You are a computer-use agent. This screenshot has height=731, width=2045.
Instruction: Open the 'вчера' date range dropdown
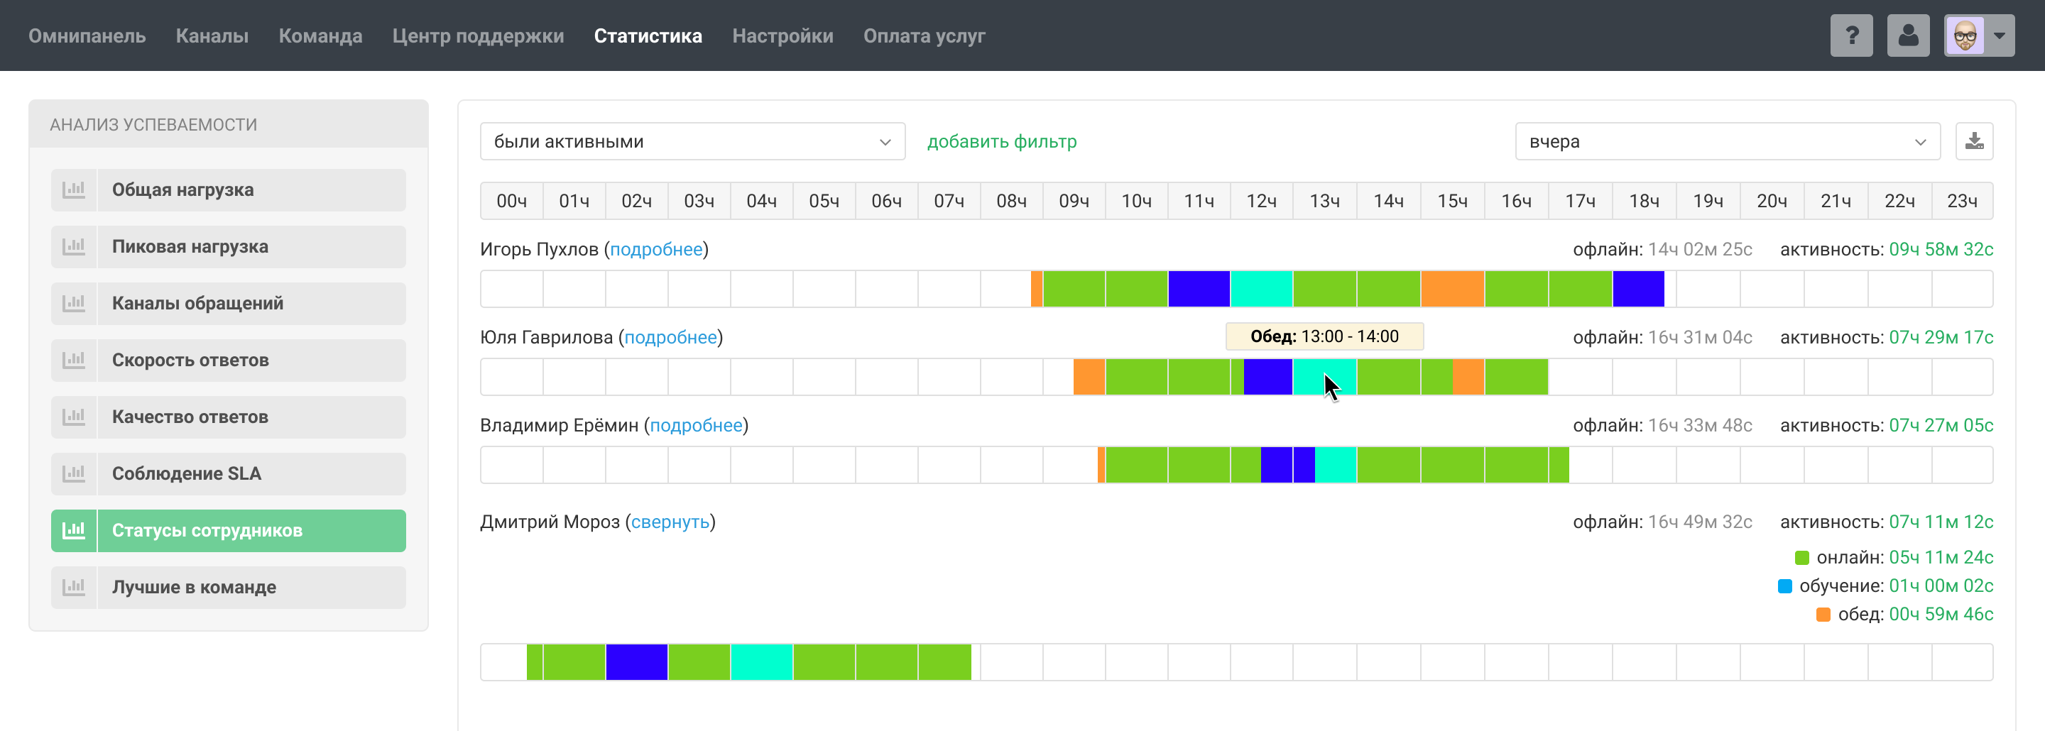click(1727, 141)
